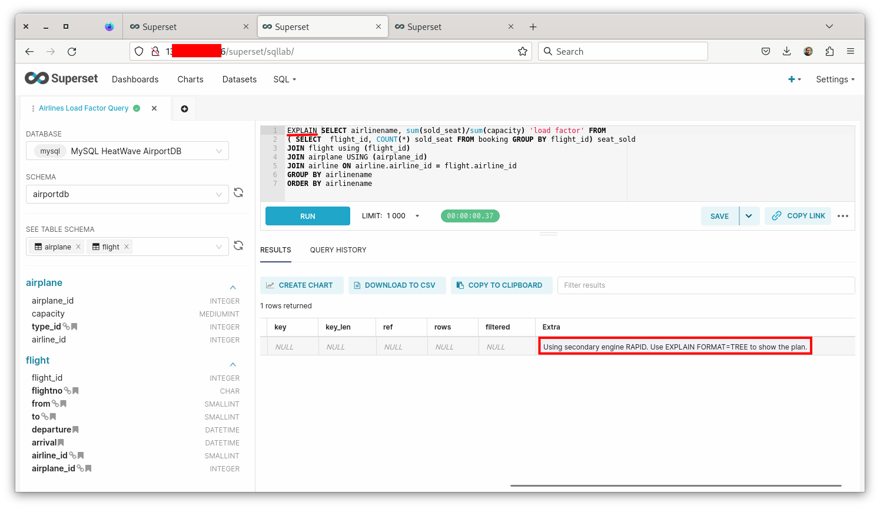Remove the flight table tag
Screen dimensions: 880x509
tap(127, 247)
